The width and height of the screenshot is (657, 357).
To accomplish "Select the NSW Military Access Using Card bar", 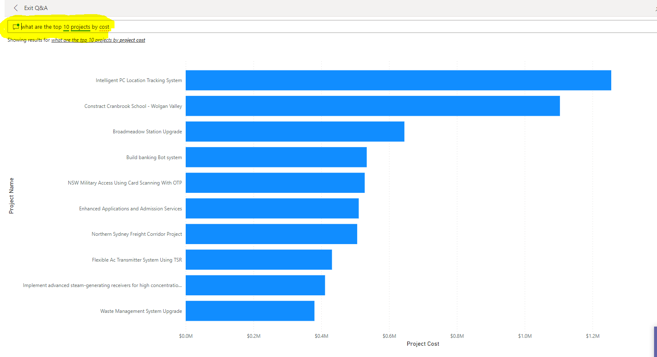I will coord(275,183).
